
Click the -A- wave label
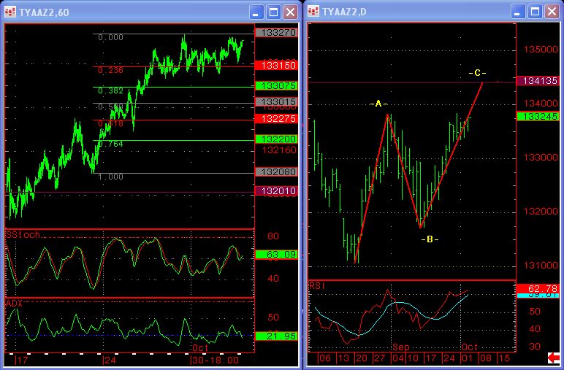[x=378, y=104]
